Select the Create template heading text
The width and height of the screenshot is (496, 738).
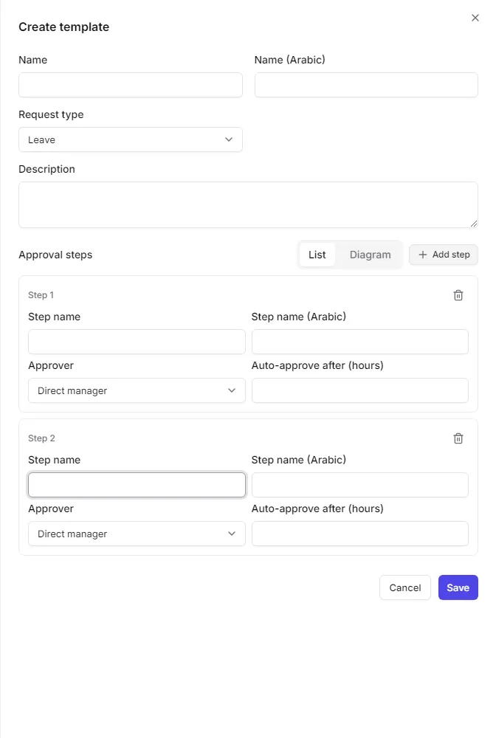pyautogui.click(x=64, y=27)
